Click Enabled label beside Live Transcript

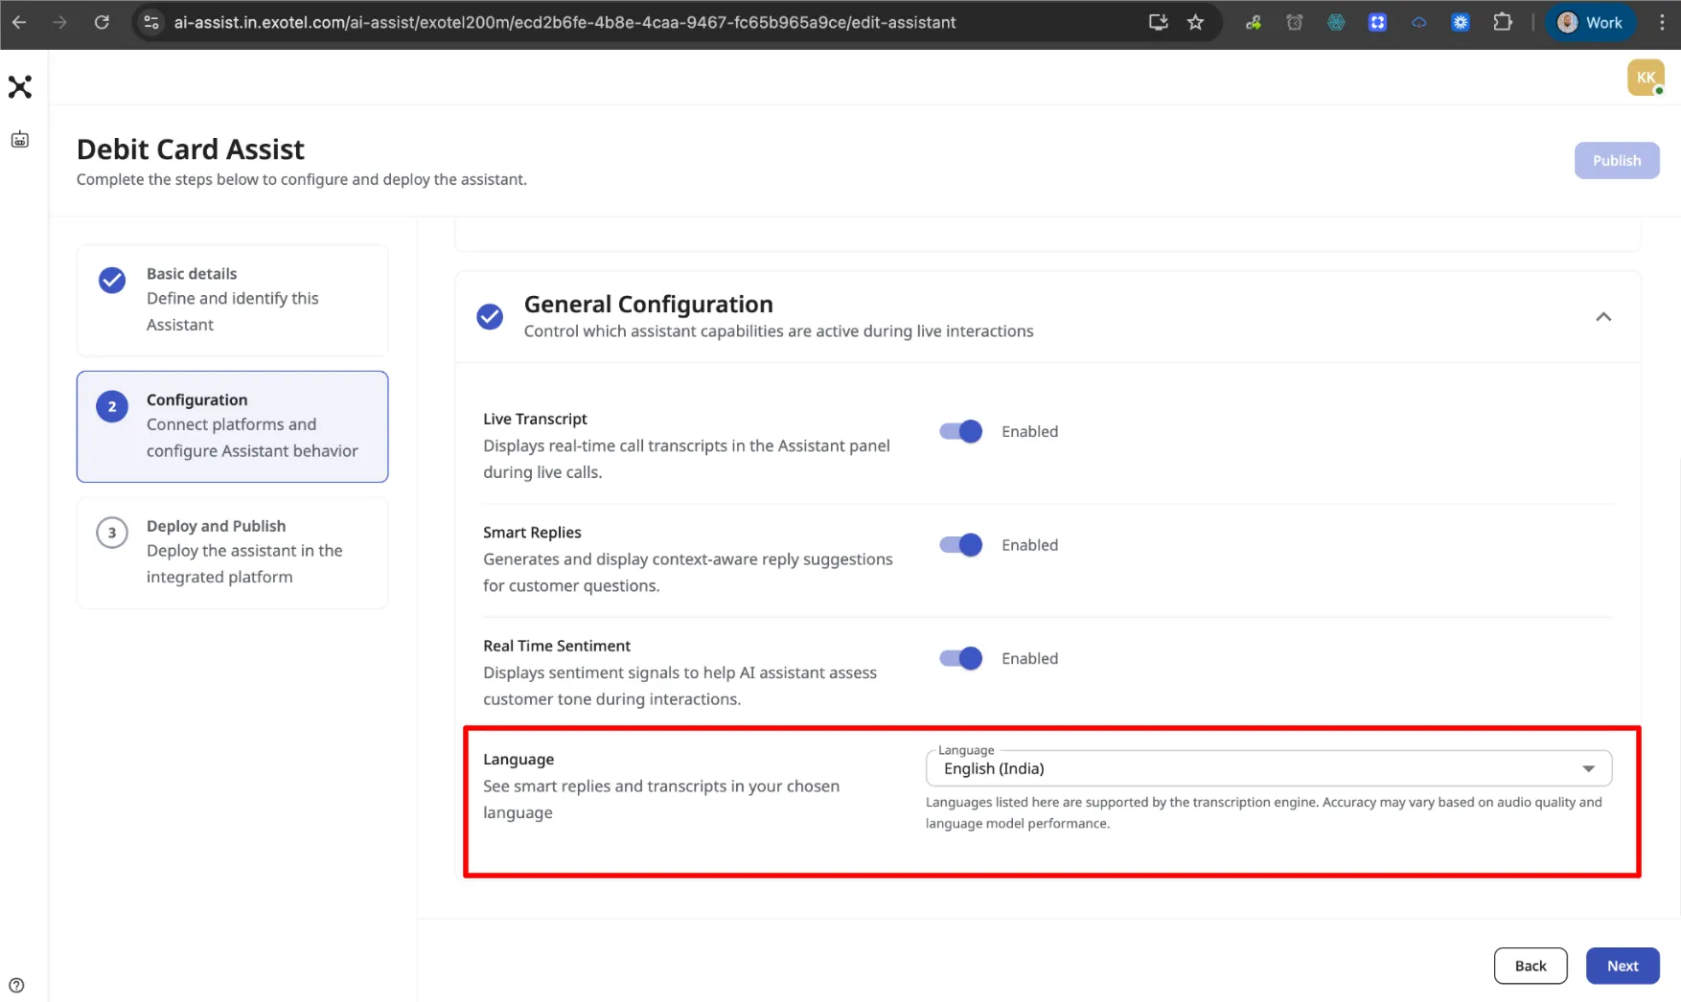tap(1029, 431)
